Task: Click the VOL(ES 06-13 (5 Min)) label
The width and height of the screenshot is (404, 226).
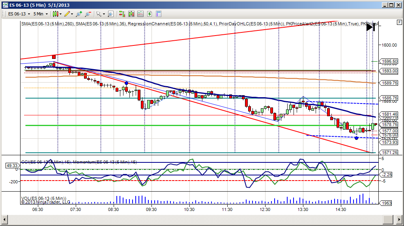Action: (x=43, y=198)
